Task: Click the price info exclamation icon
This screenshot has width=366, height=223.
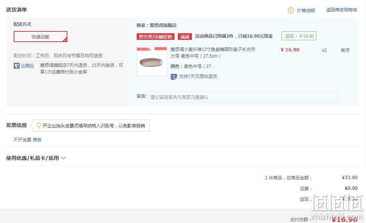Action: click(x=290, y=10)
